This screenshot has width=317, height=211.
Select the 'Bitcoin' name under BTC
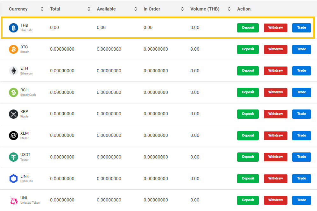[x=25, y=52]
